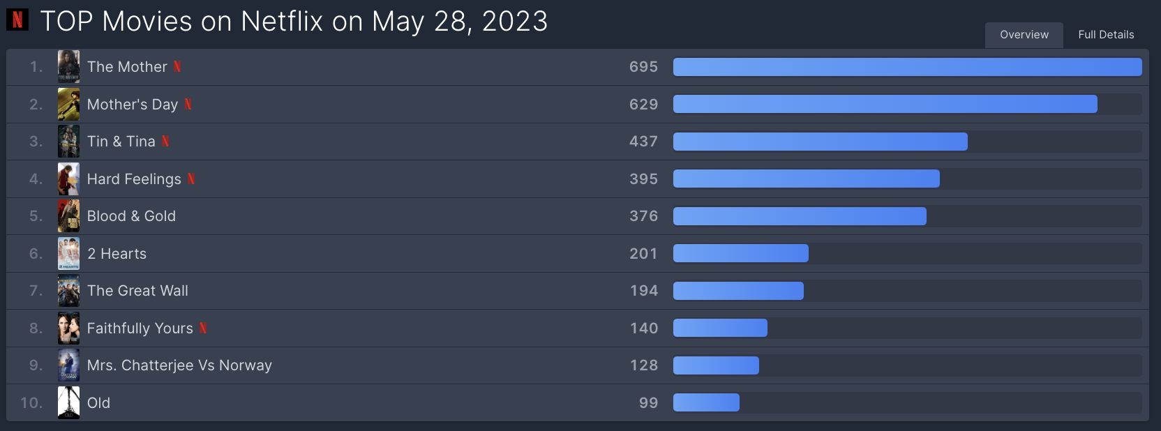Image resolution: width=1161 pixels, height=431 pixels.
Task: Select the Overview tab
Action: point(1024,35)
